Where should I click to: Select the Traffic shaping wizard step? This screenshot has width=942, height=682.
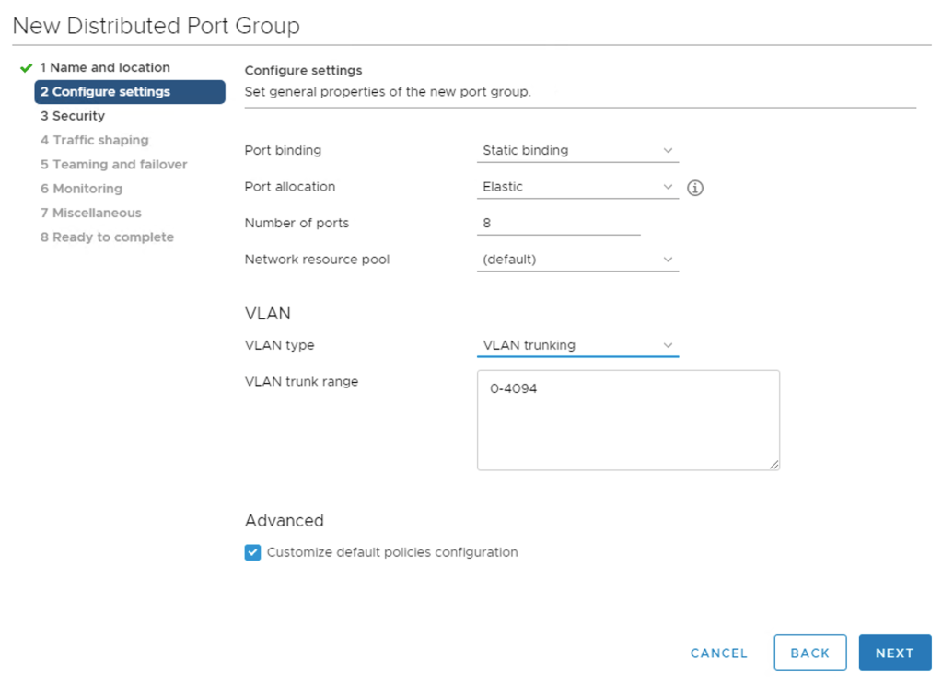pyautogui.click(x=94, y=140)
